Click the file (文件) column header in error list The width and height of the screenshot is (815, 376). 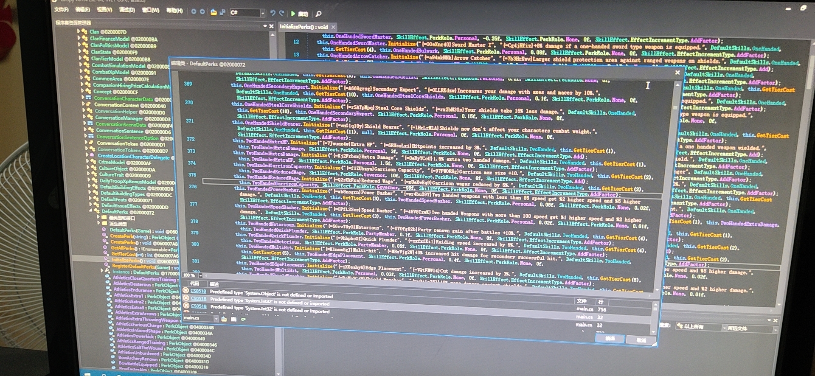(582, 300)
